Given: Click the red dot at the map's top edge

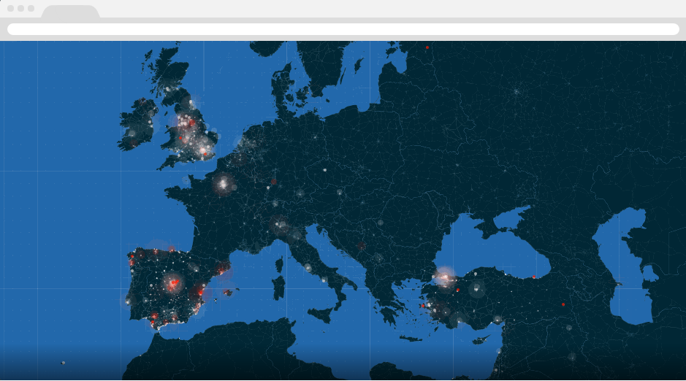Looking at the screenshot, I should click(427, 47).
